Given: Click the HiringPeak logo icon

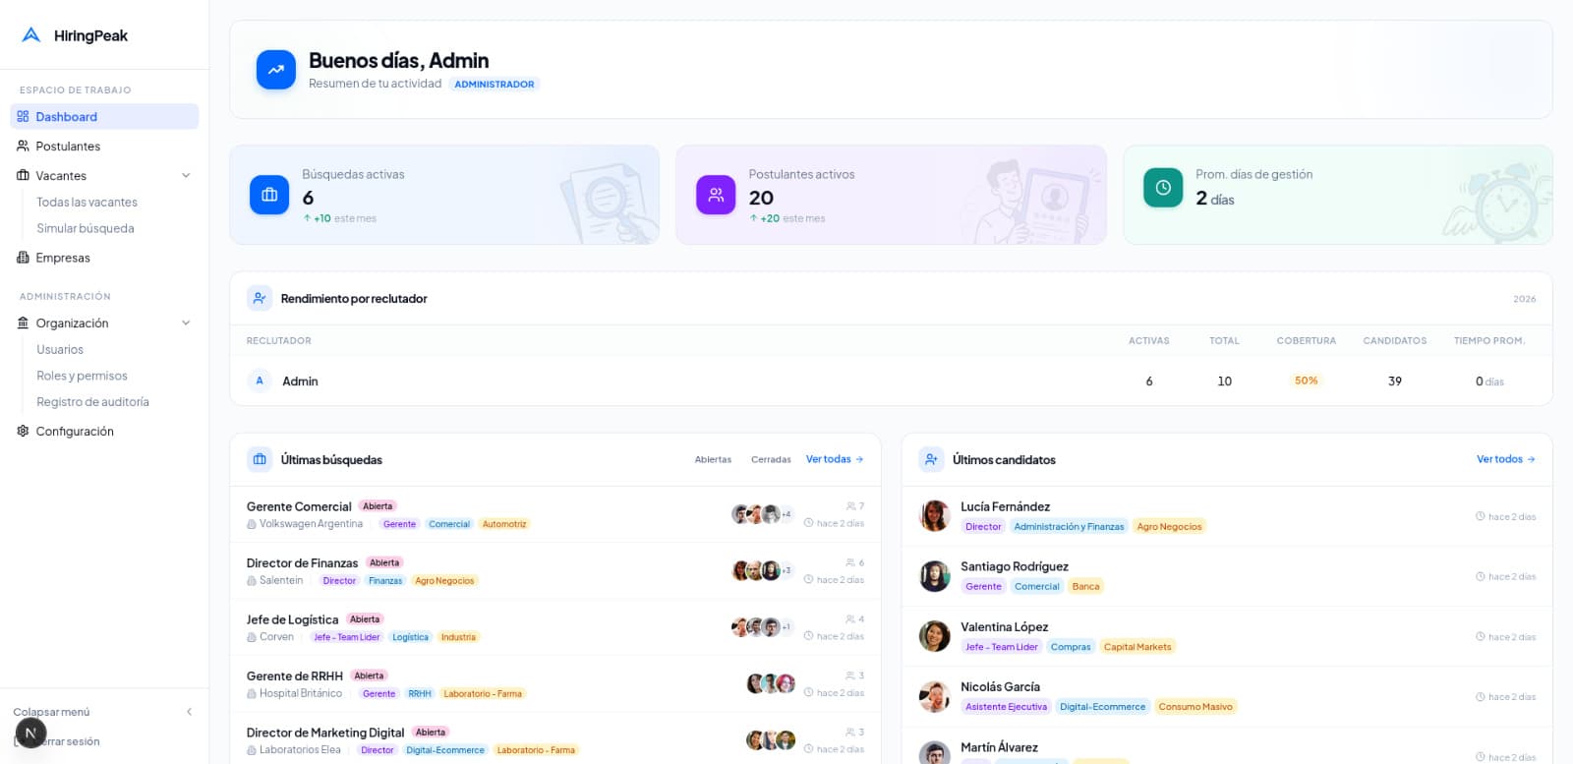Looking at the screenshot, I should tap(31, 35).
